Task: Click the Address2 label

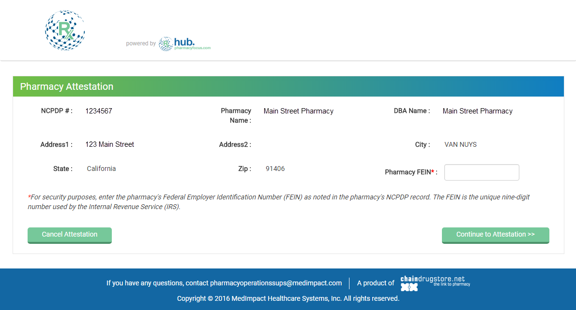Action: [235, 144]
